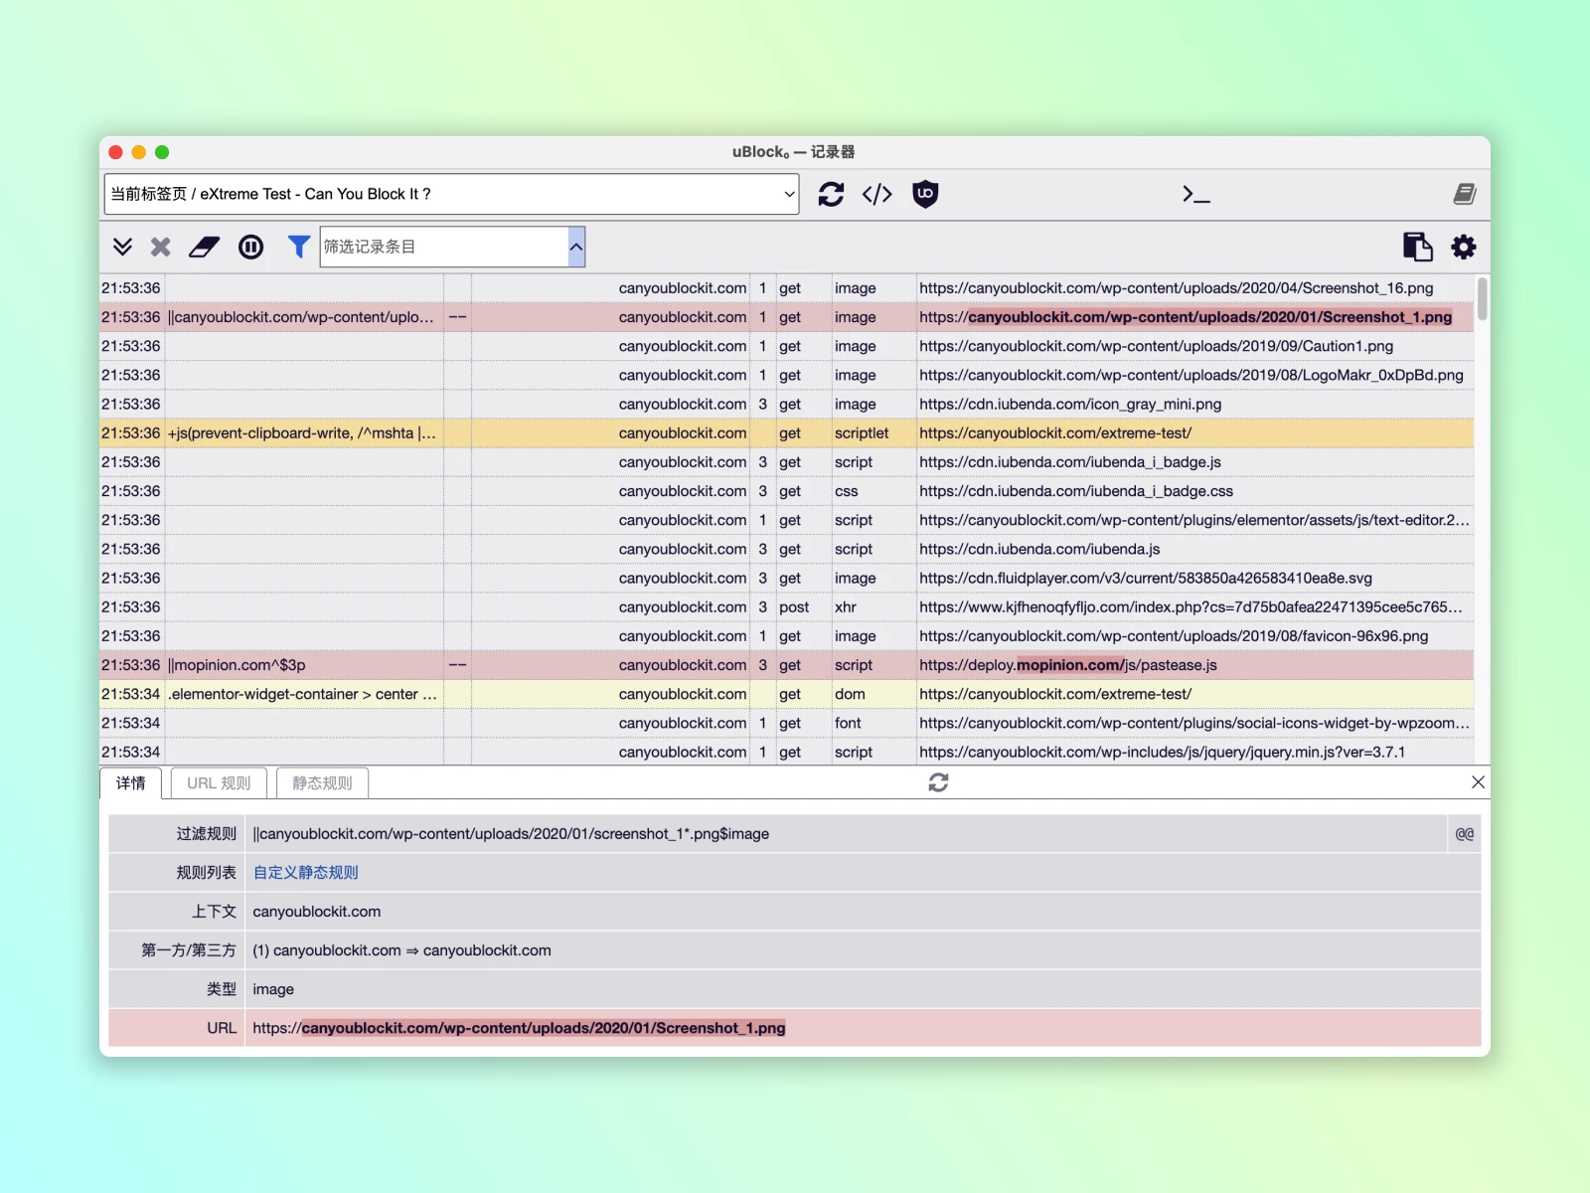Image resolution: width=1590 pixels, height=1193 pixels.
Task: Click the iubenda_i_badge.css row
Action: point(786,491)
